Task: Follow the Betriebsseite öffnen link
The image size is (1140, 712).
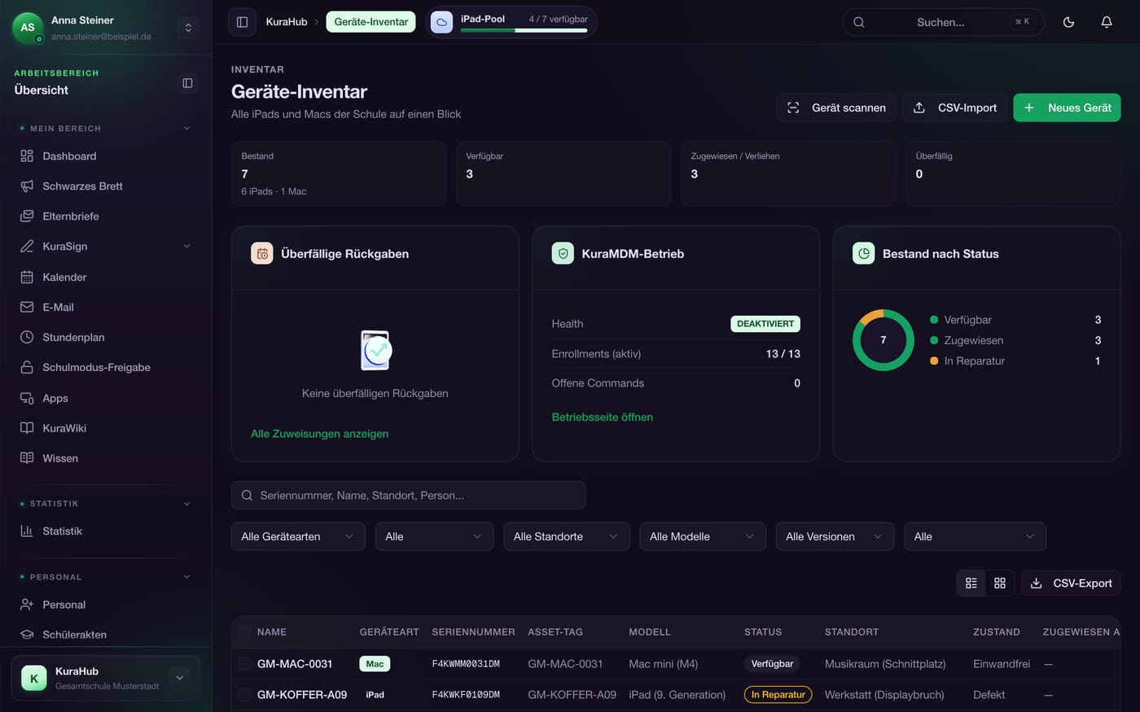Action: pyautogui.click(x=603, y=417)
